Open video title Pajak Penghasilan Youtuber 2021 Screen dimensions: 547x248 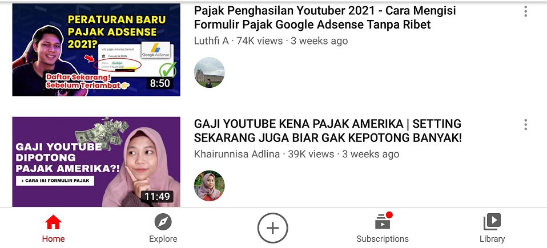click(x=325, y=18)
